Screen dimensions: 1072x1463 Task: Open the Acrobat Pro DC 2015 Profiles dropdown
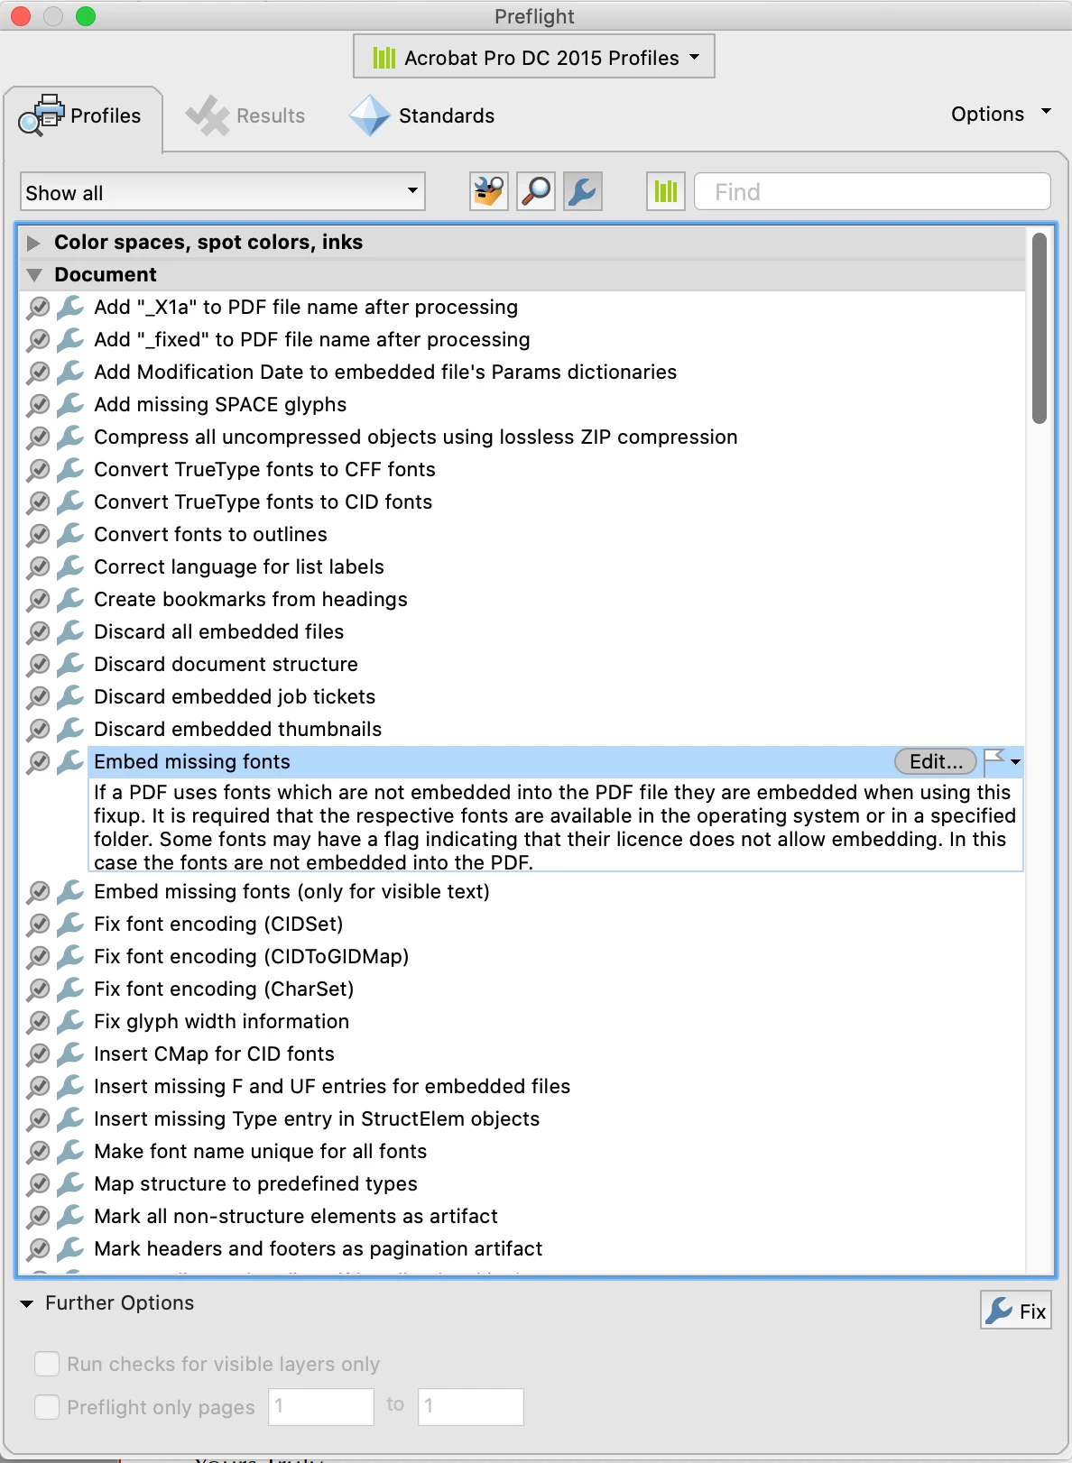point(534,57)
